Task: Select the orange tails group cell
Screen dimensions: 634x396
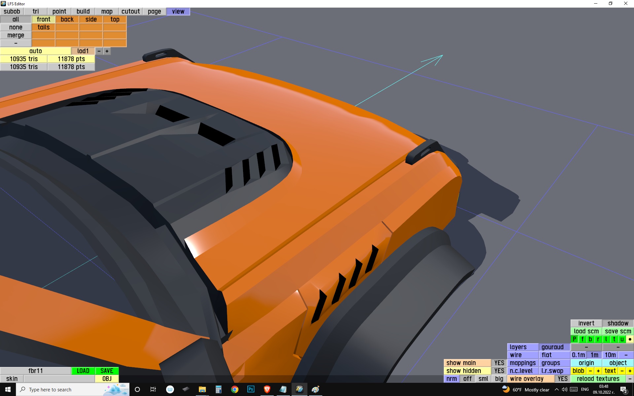Action: pyautogui.click(x=44, y=27)
